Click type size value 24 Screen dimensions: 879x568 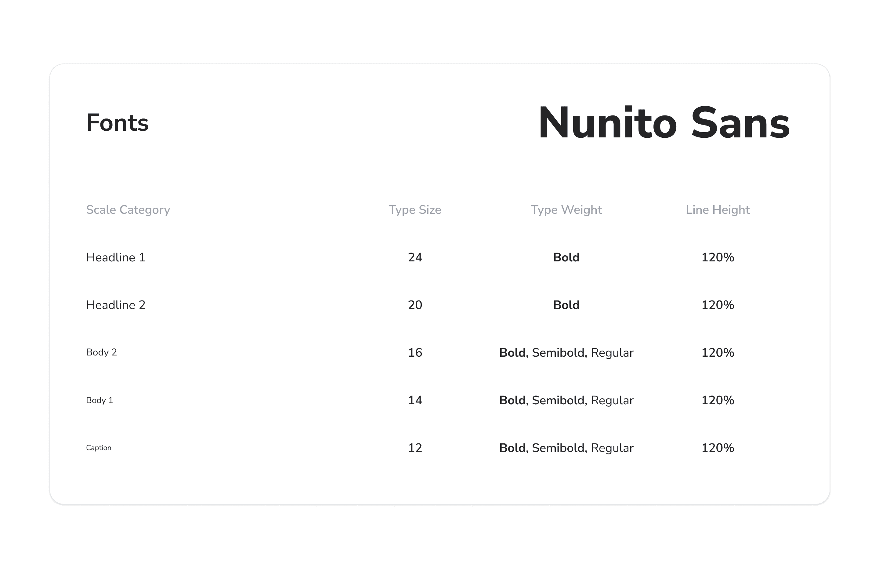point(415,257)
